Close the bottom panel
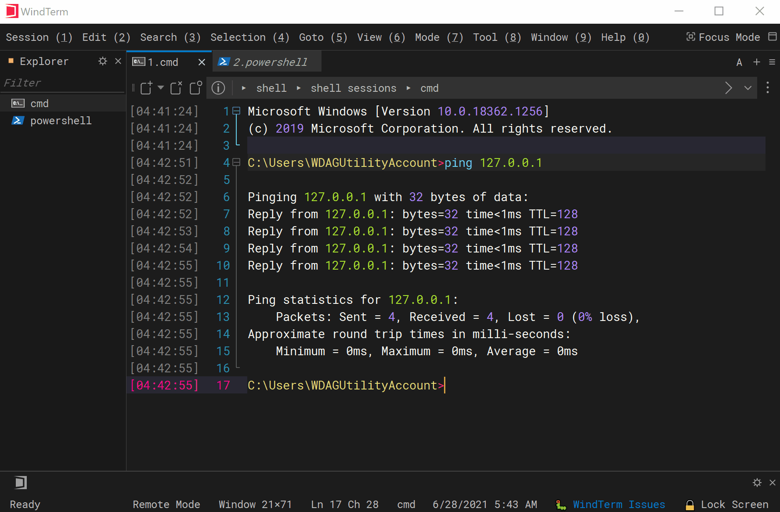The height and width of the screenshot is (512, 780). (x=773, y=483)
